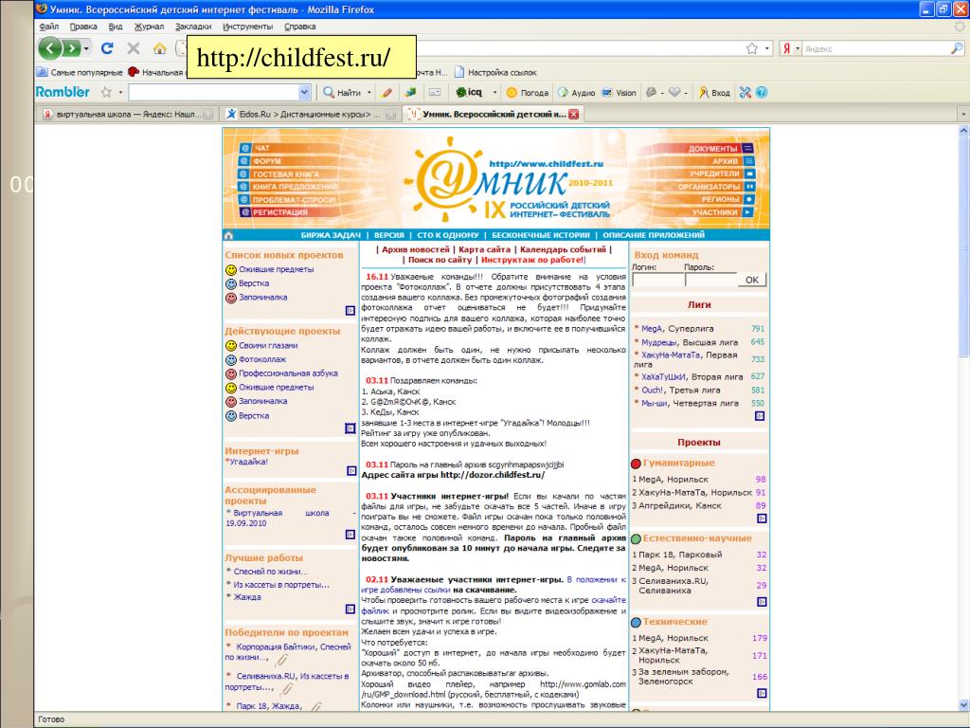This screenshot has height=728, width=970.
Task: Click the Rambler toolbar star icon
Action: point(106,92)
